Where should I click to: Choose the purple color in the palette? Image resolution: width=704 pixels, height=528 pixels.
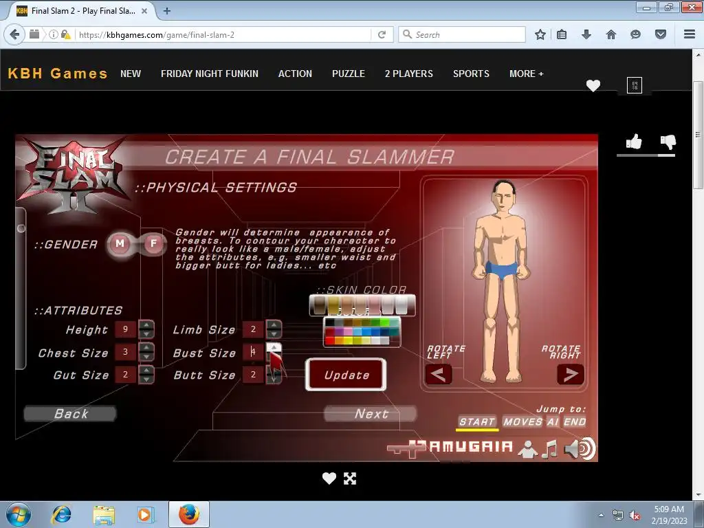pyautogui.click(x=339, y=332)
